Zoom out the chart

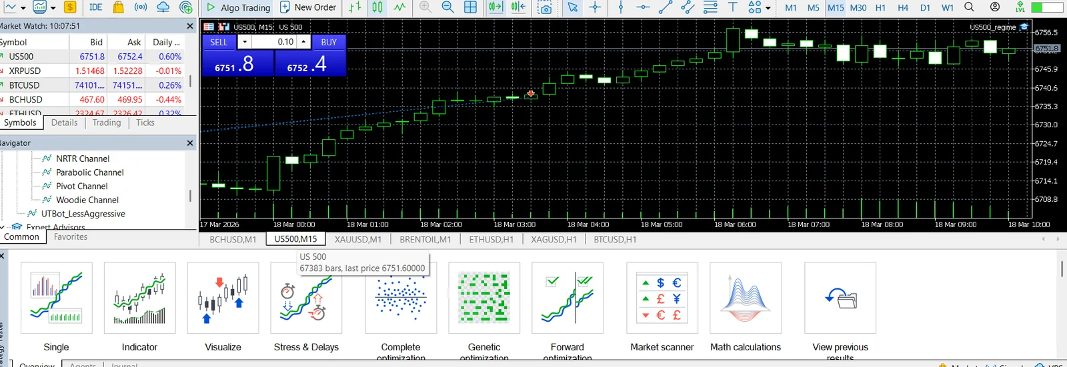click(447, 7)
